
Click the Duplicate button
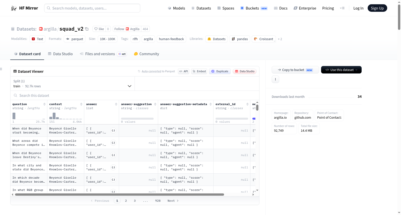click(220, 71)
